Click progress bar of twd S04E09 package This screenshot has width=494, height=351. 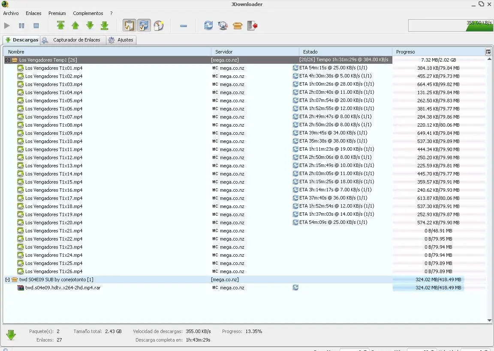click(x=439, y=280)
